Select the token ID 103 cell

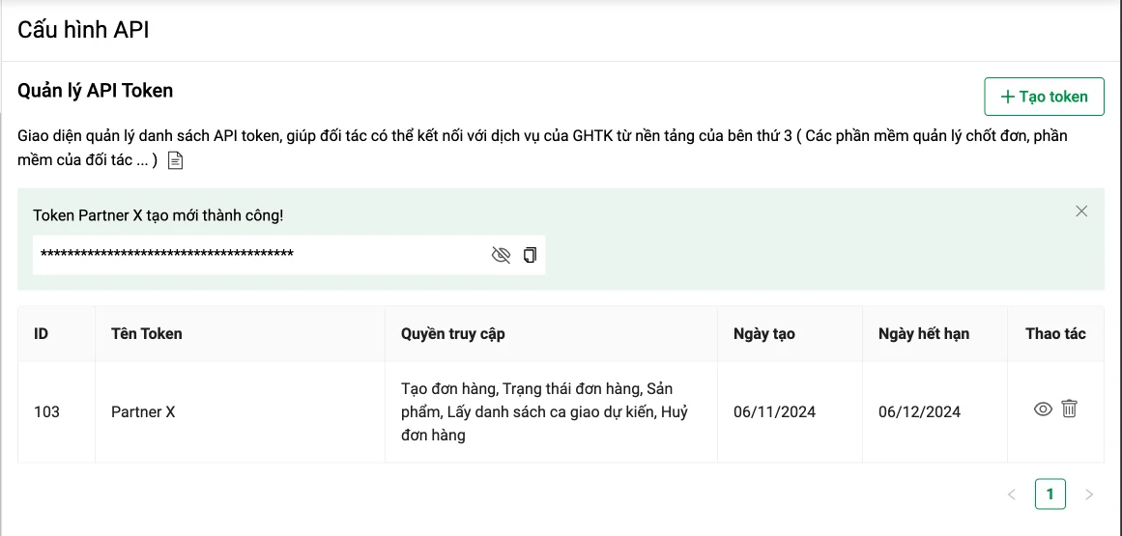[x=56, y=411]
